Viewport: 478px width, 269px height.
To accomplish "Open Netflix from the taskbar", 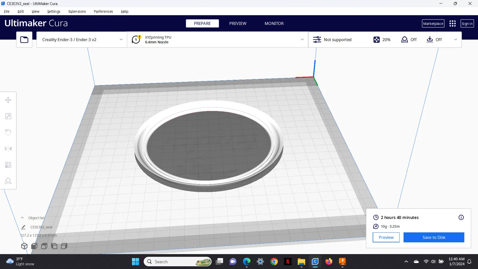I will pyautogui.click(x=288, y=262).
